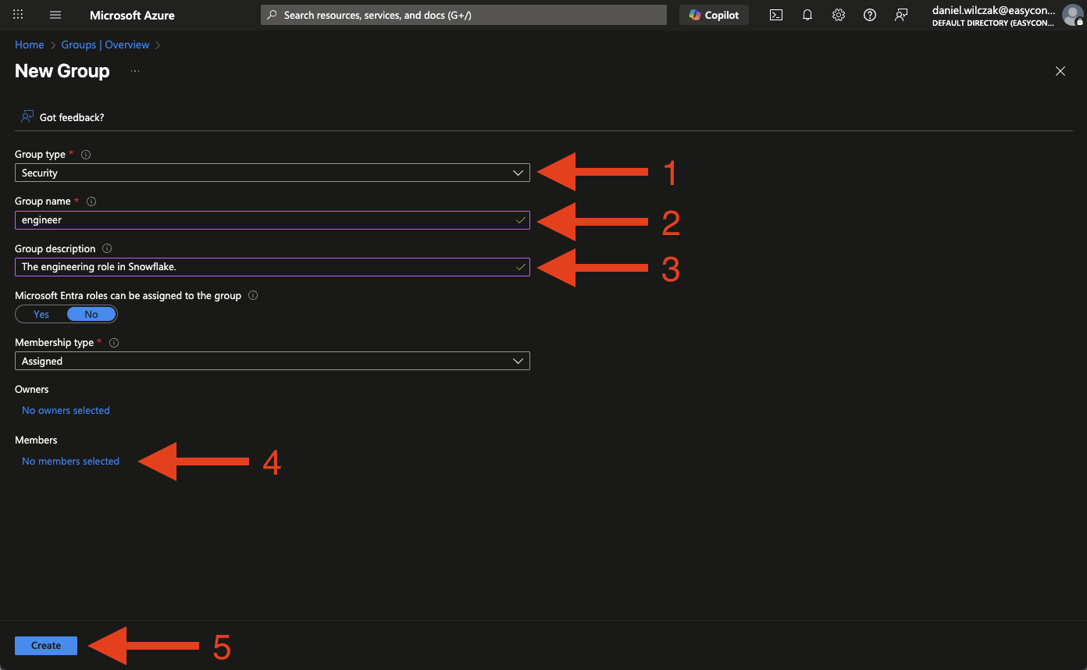Open the New Group ellipsis menu
The image size is (1087, 670).
[135, 71]
